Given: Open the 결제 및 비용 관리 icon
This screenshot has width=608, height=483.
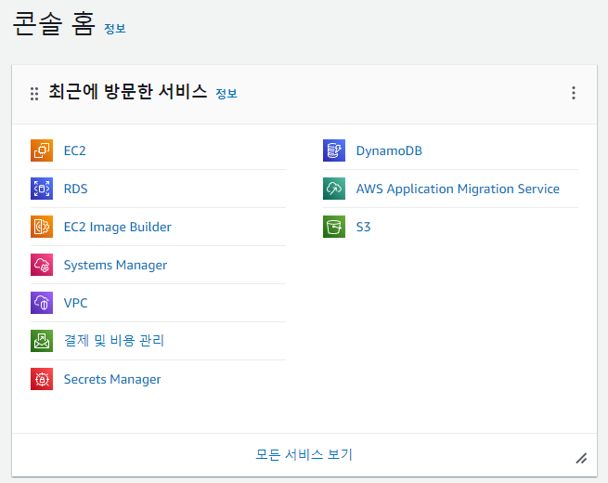Looking at the screenshot, I should 42,341.
